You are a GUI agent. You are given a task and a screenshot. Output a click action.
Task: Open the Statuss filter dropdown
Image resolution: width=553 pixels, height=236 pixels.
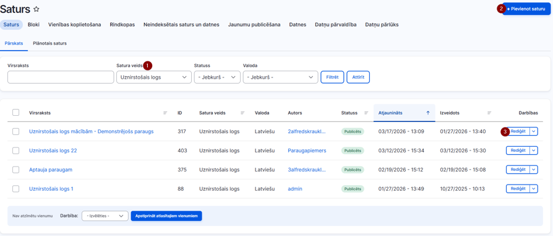click(x=217, y=77)
